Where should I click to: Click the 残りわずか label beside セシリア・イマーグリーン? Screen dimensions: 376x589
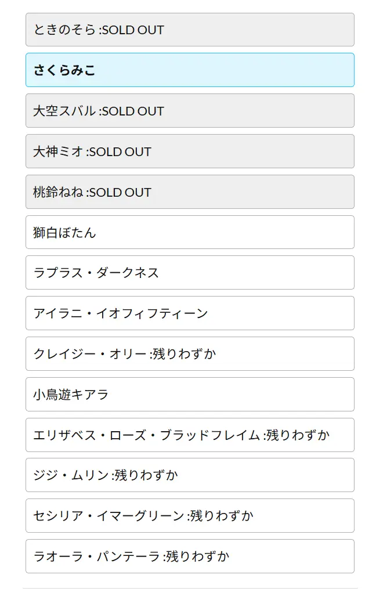click(x=222, y=516)
